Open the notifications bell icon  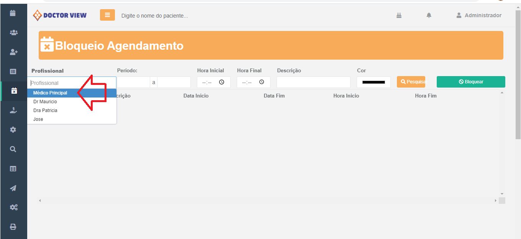coord(429,15)
